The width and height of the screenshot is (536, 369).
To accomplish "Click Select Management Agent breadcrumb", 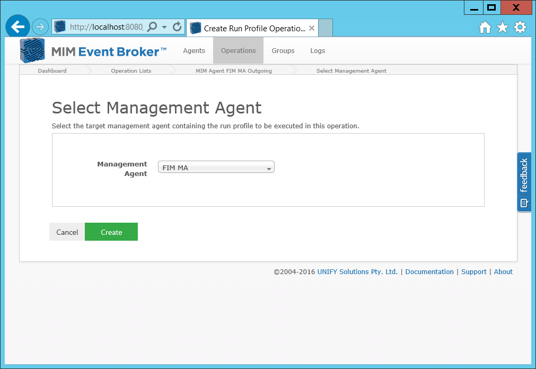I will point(352,71).
